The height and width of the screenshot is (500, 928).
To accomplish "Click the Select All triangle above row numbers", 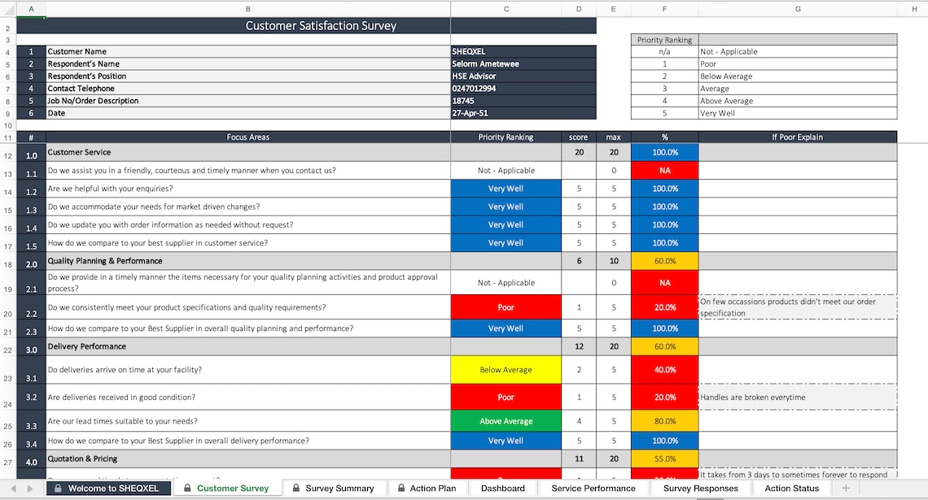I will click(x=8, y=9).
